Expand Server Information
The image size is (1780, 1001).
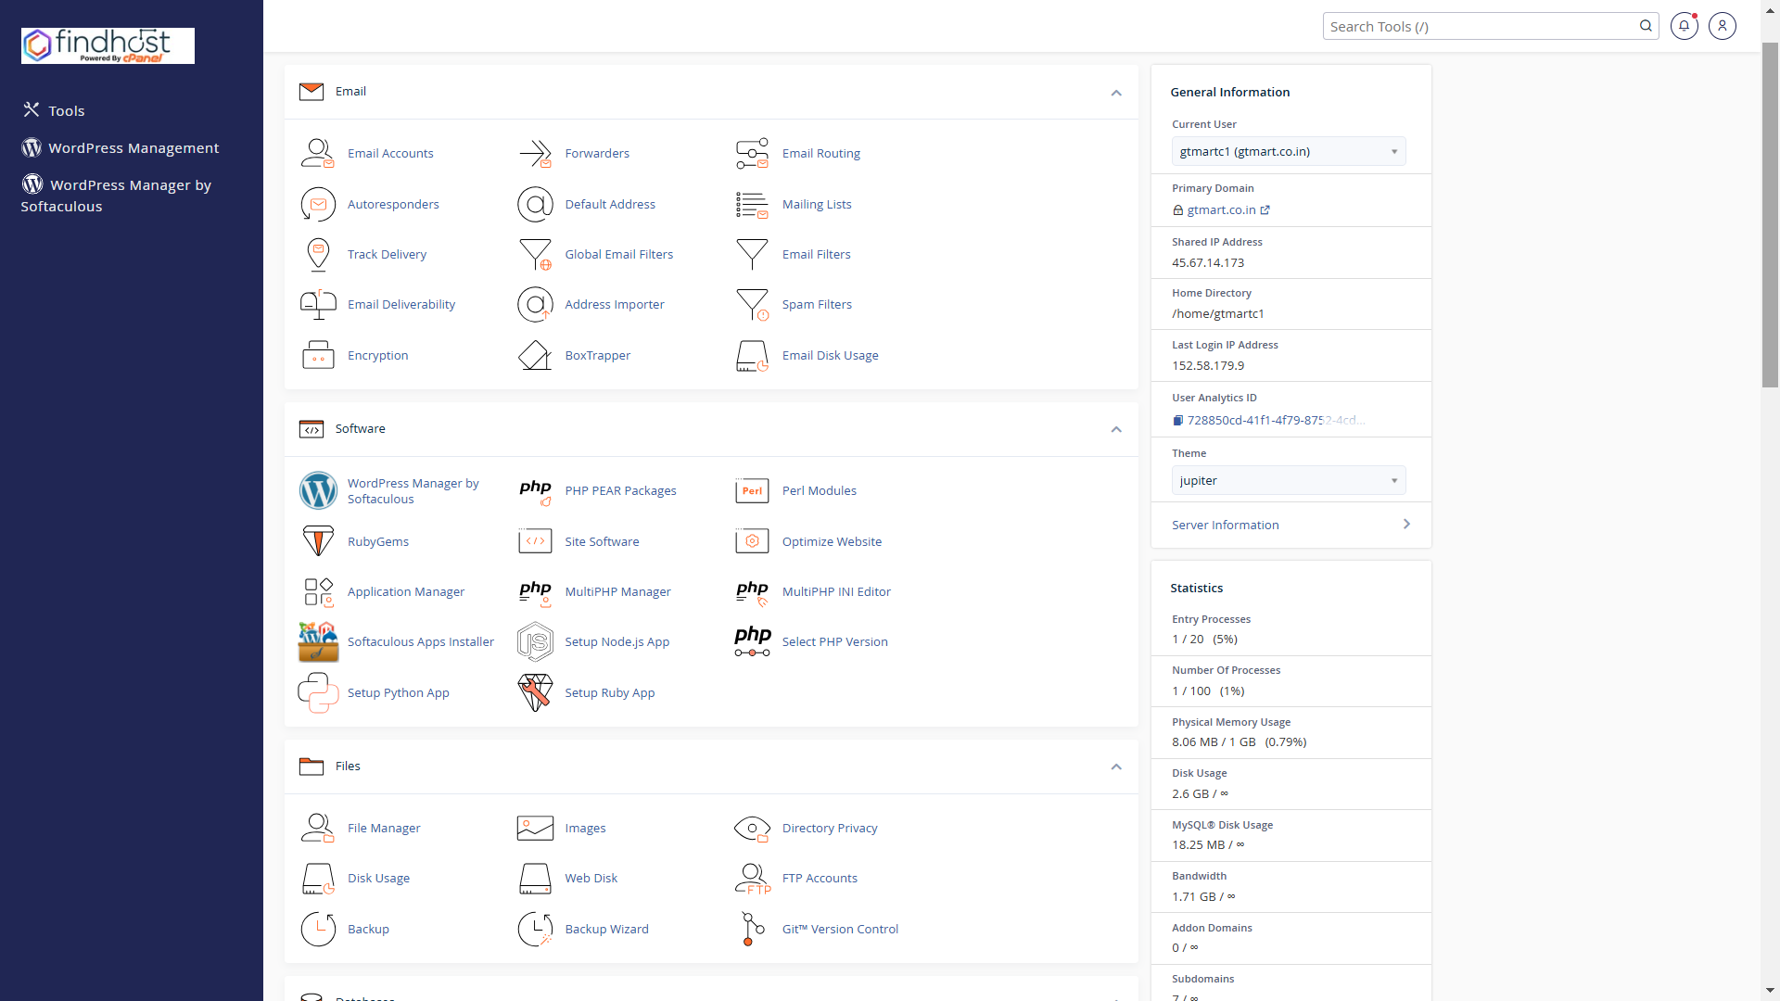click(1290, 525)
